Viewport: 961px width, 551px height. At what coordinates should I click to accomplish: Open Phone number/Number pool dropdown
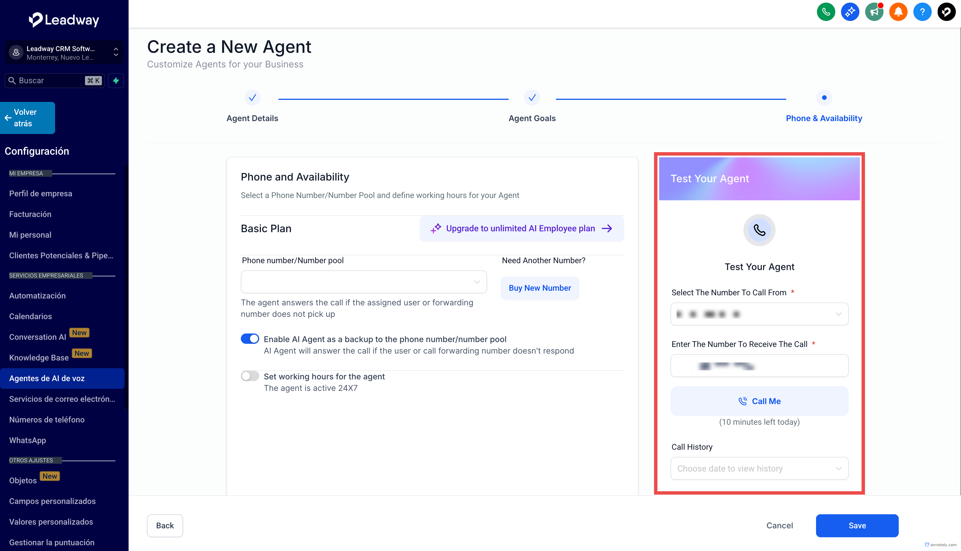363,282
